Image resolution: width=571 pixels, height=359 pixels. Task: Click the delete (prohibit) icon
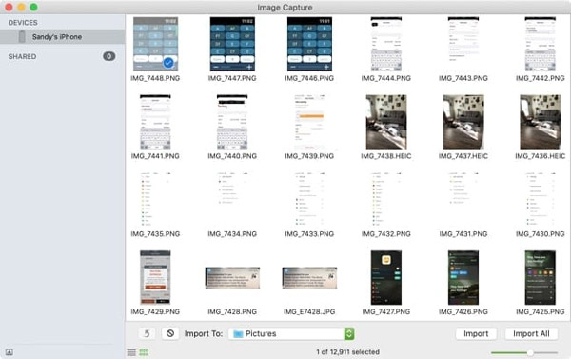tap(170, 333)
